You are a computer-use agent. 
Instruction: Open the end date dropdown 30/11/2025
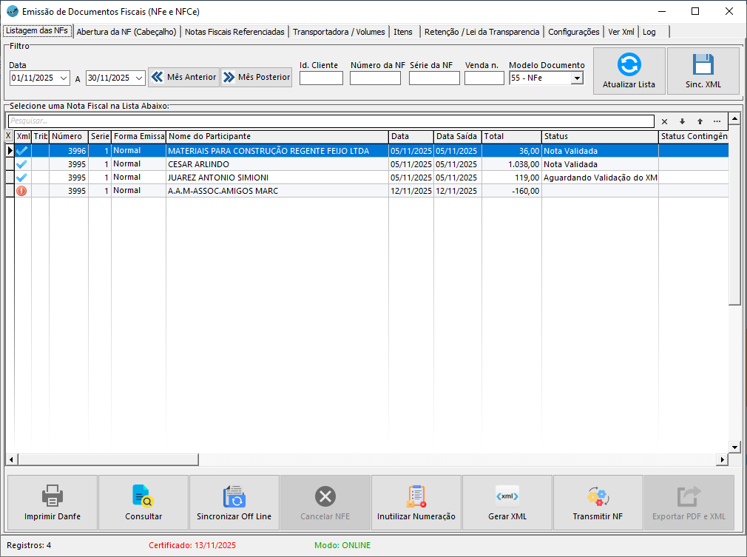[x=138, y=78]
